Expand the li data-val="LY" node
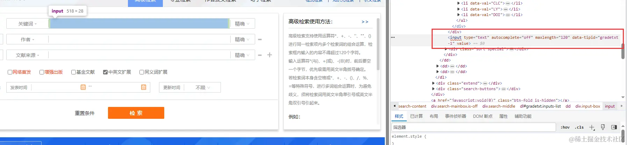 pyautogui.click(x=459, y=9)
